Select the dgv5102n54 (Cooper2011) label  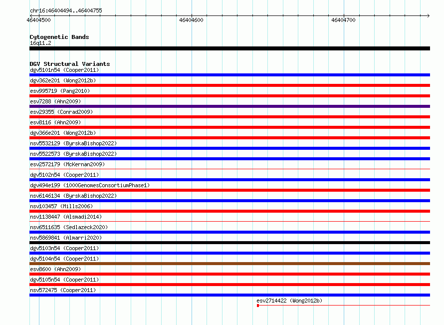click(64, 175)
